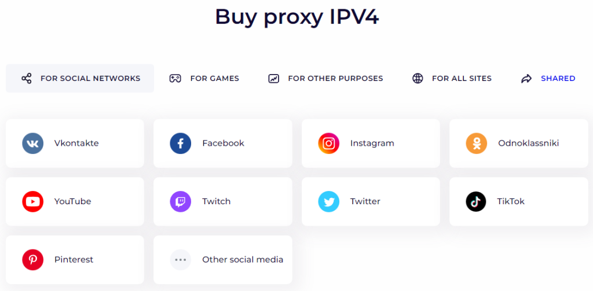This screenshot has height=291, width=593.
Task: Open the Shared proxies tab
Action: click(548, 79)
